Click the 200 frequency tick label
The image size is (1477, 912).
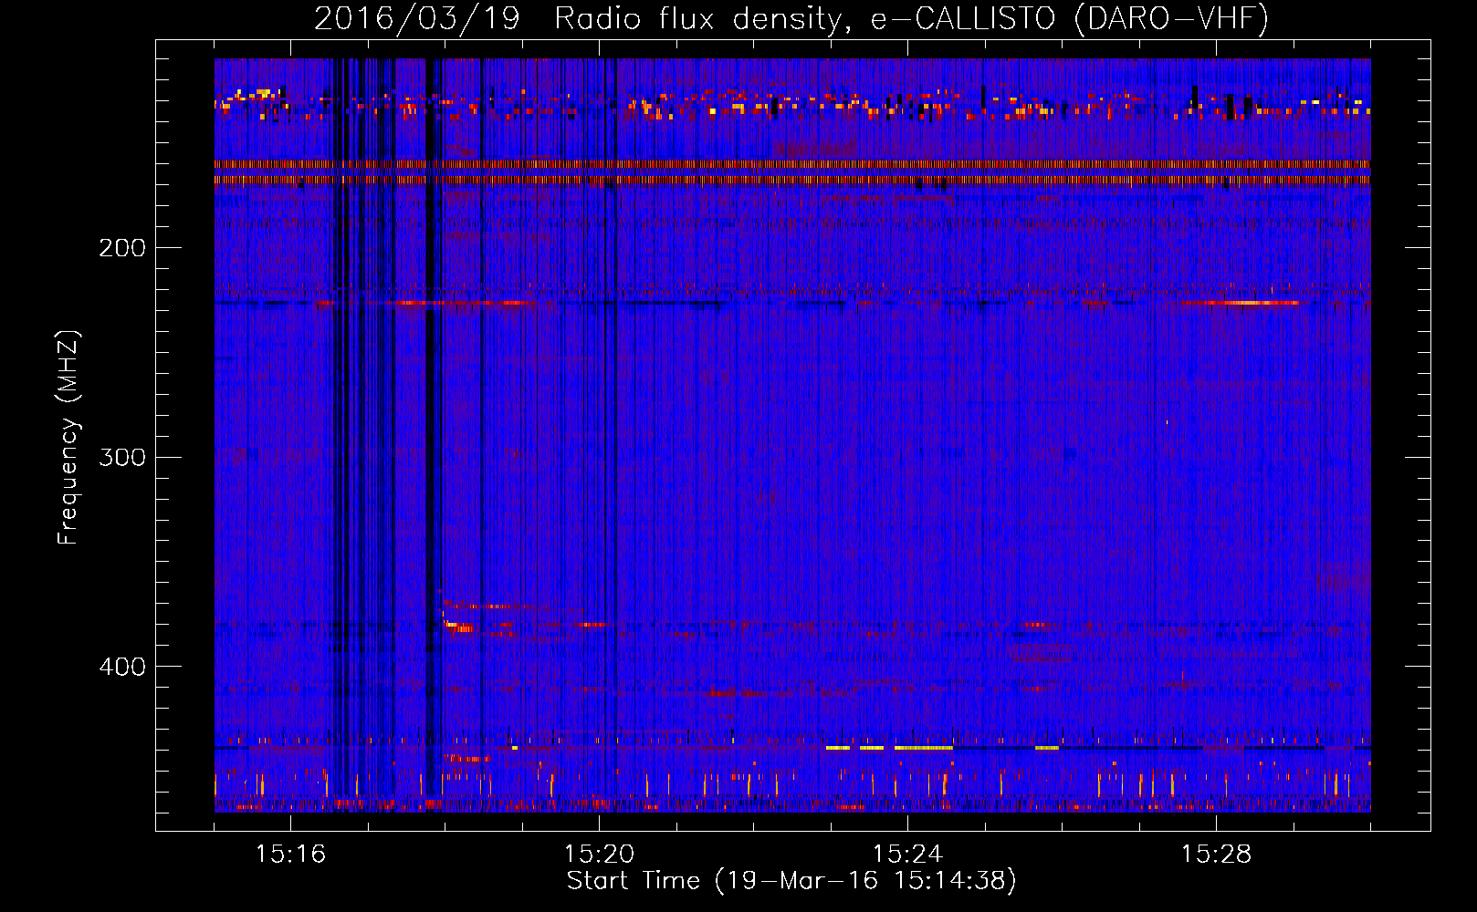122,248
